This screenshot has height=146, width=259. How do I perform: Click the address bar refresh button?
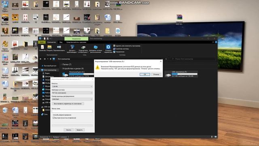point(166,59)
